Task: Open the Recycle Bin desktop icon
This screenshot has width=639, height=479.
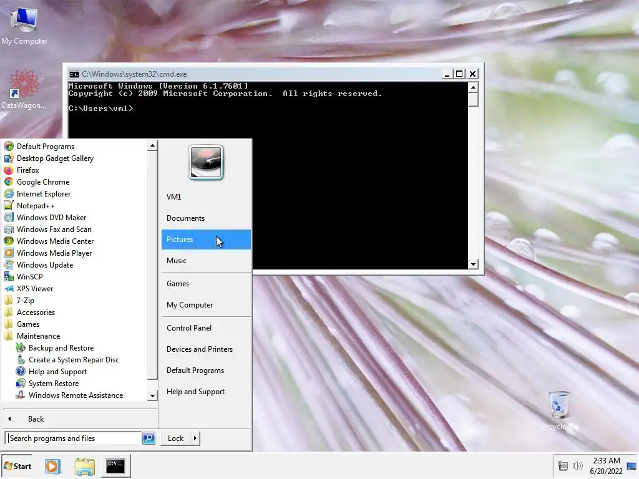Action: coord(559,410)
